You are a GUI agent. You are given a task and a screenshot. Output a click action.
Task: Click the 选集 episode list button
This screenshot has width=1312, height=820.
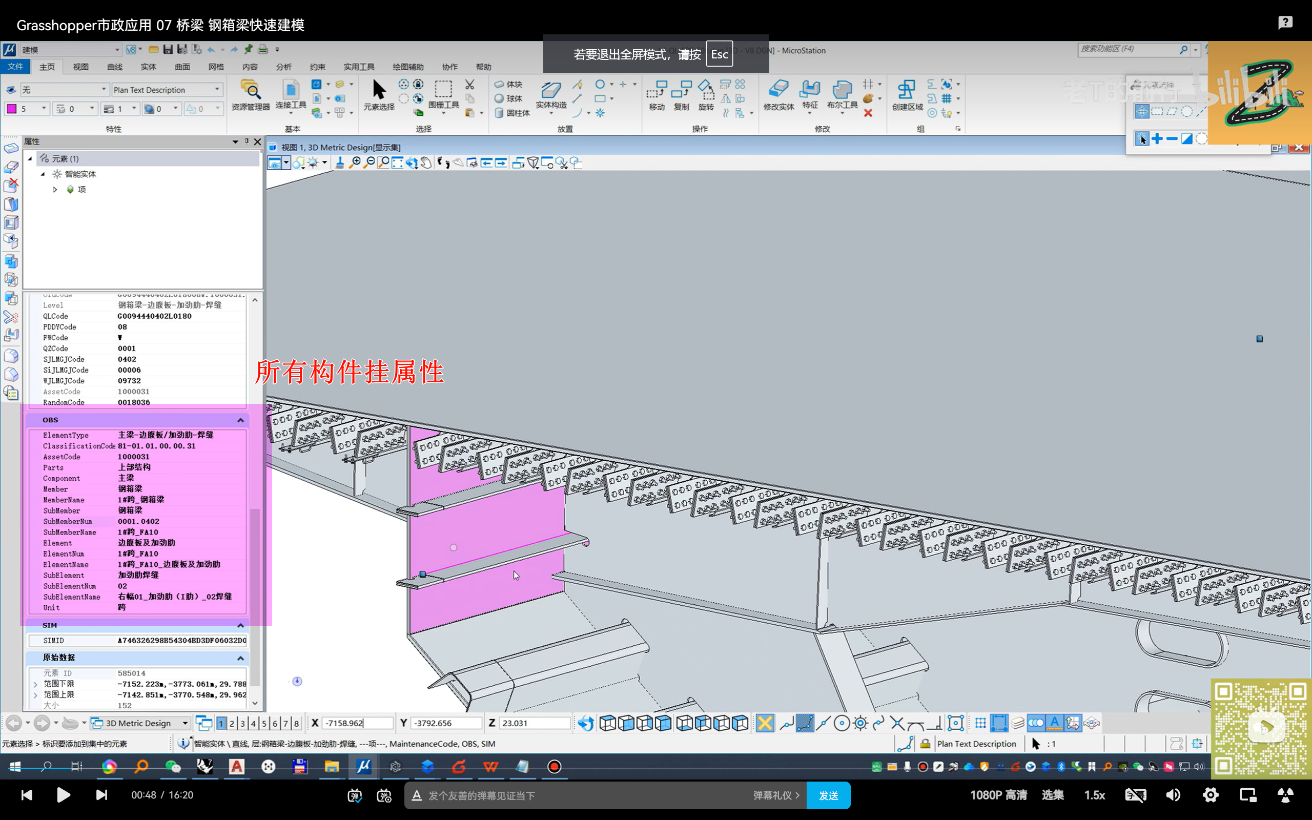pos(1052,795)
